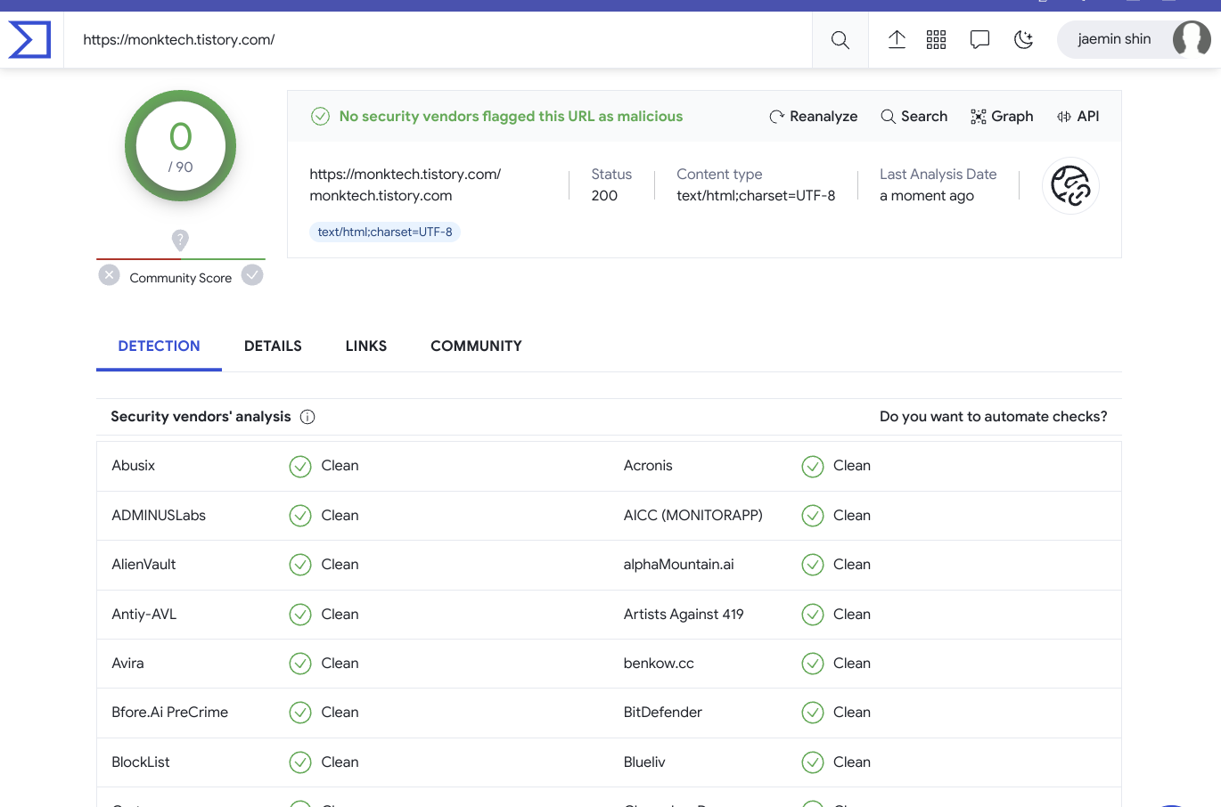Screen dimensions: 1221x807
Task: Open the jaemin shin profile avatar
Action: [x=1192, y=39]
